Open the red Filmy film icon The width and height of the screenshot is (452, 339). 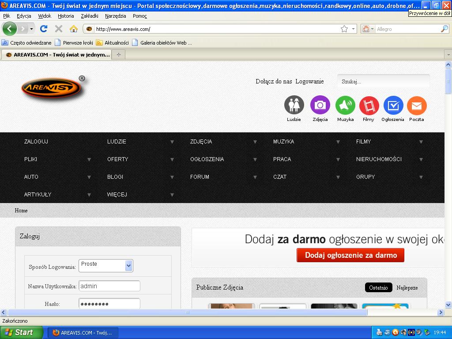coord(369,105)
